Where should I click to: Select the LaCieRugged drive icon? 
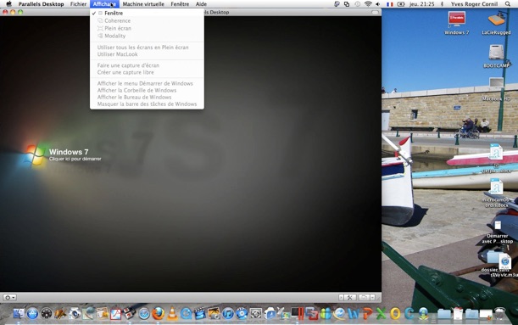[496, 22]
